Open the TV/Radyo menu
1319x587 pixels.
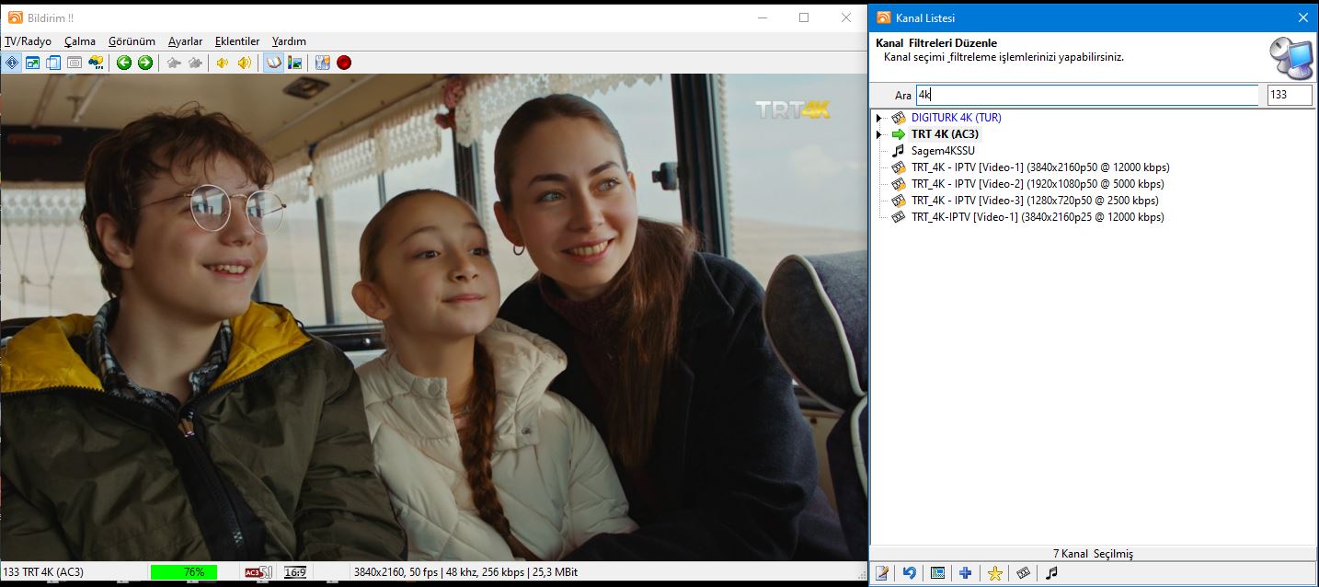click(x=28, y=41)
